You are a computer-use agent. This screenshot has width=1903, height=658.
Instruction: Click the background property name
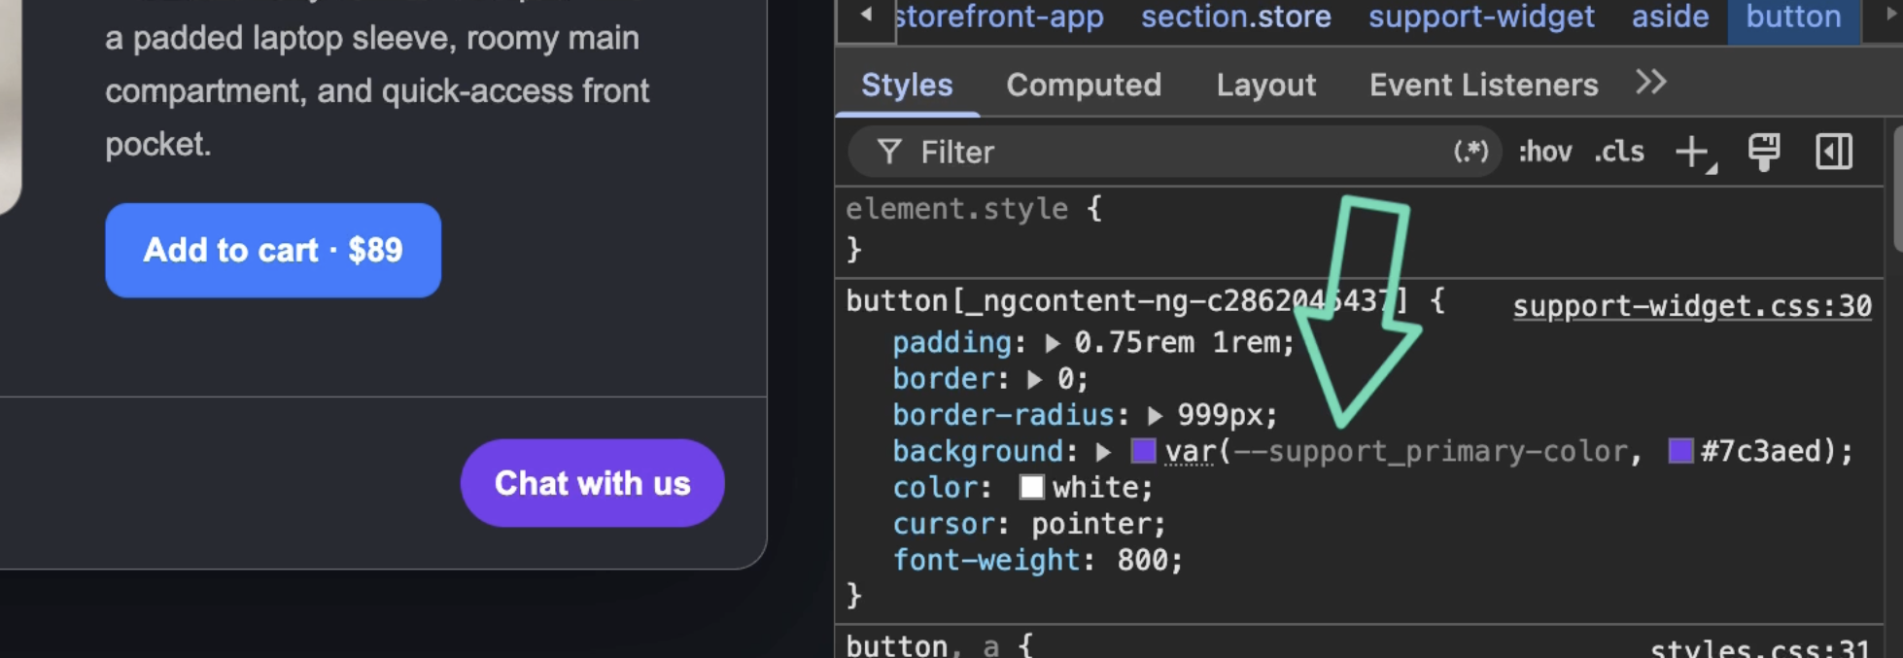pos(979,452)
